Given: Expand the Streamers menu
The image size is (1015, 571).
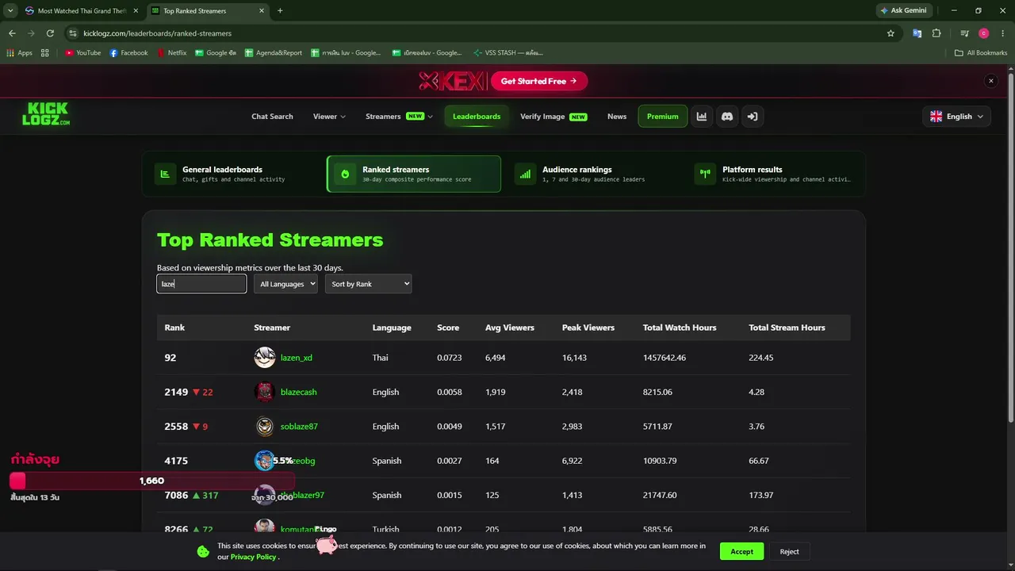Looking at the screenshot, I should [399, 117].
